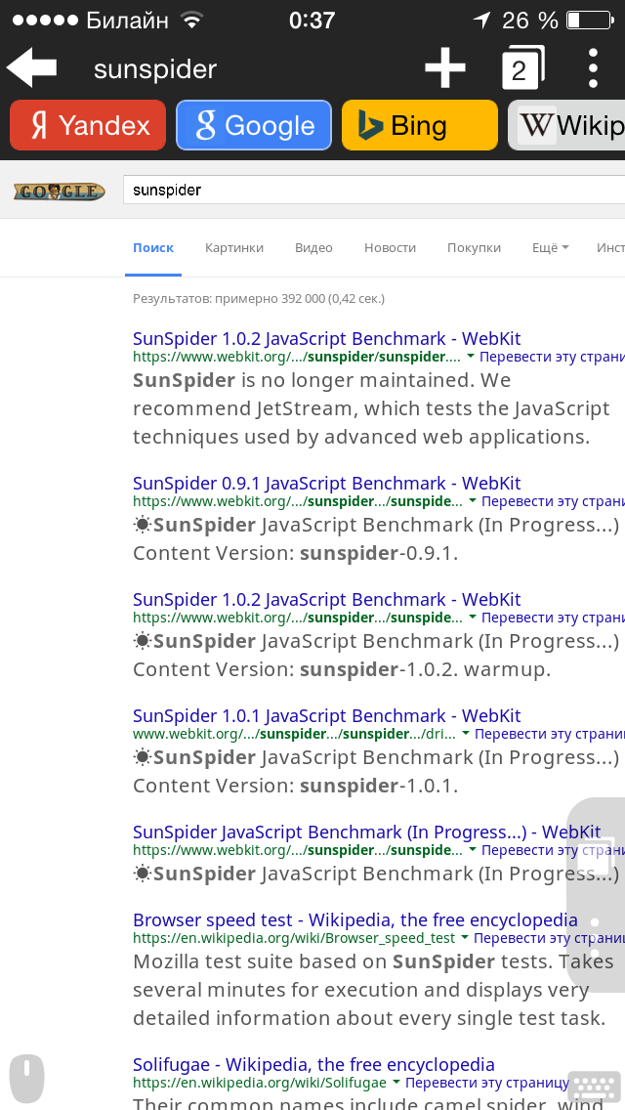Switch to the Покупки tab
The height and width of the screenshot is (1110, 625).
pos(475,248)
